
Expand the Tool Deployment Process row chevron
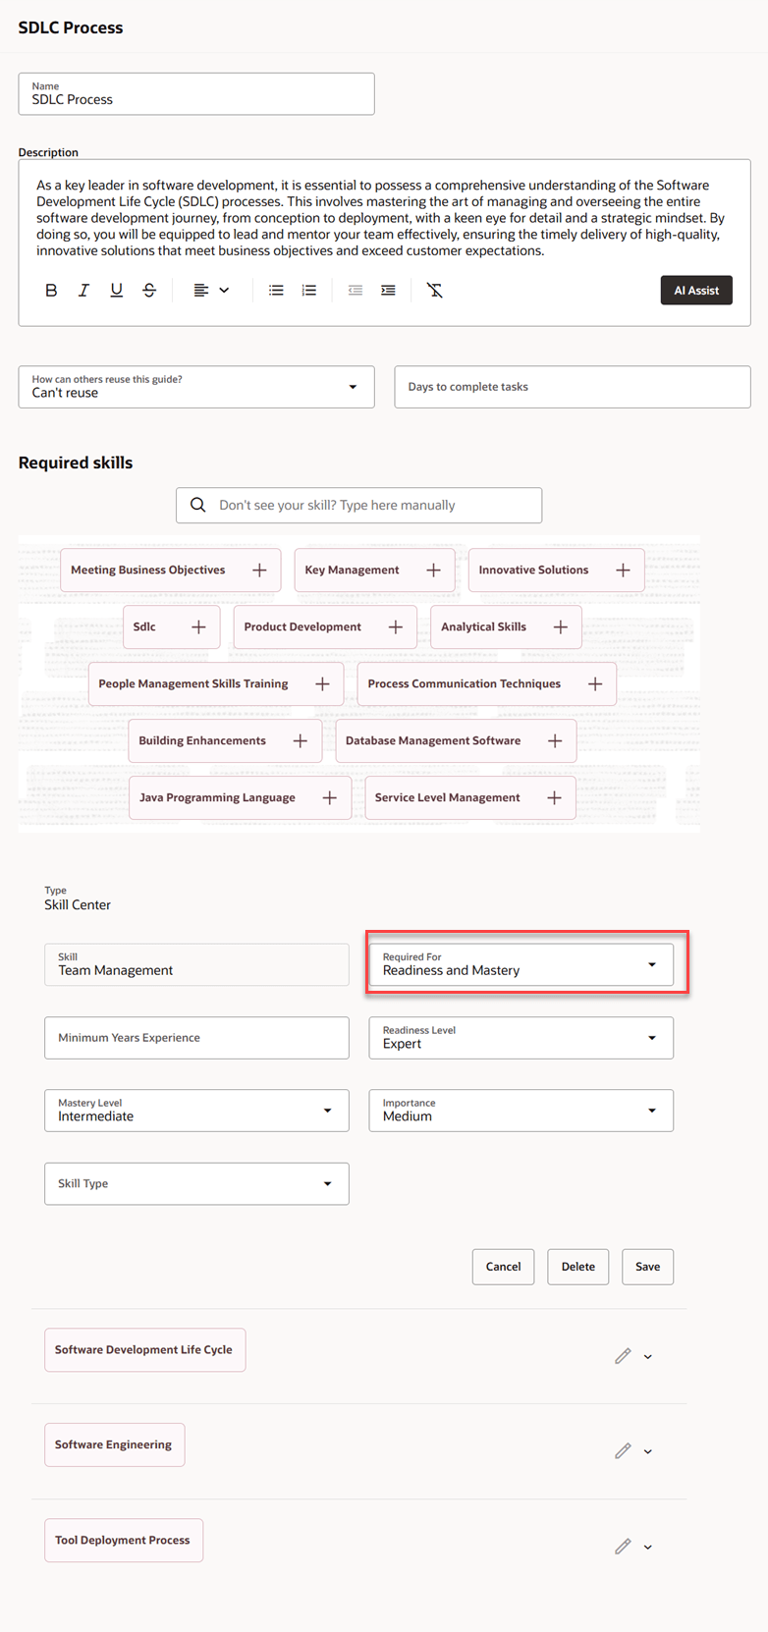tap(648, 1547)
